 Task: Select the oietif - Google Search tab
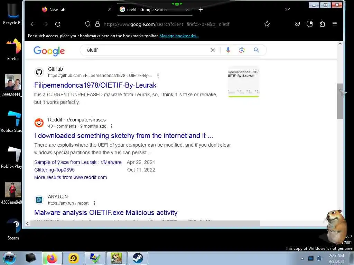155,9
